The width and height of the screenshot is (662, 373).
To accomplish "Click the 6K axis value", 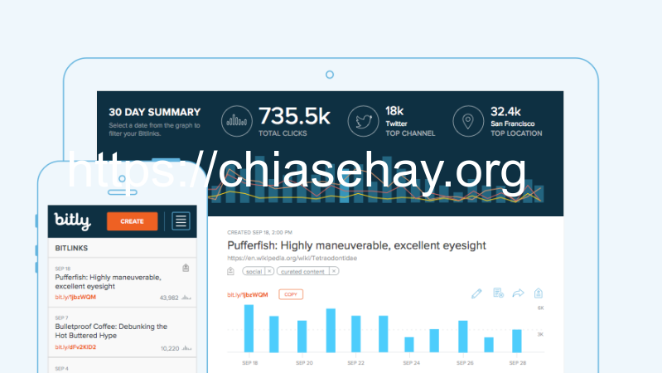I will click(x=540, y=308).
